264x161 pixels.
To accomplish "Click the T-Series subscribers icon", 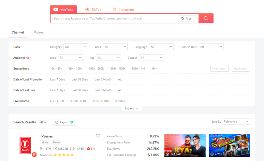I will (x=42, y=149).
